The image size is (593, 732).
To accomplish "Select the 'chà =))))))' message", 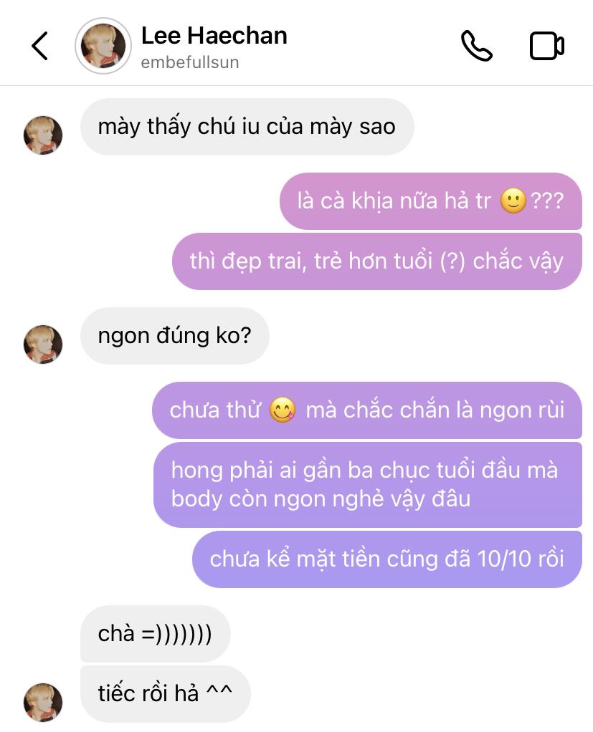I will [x=155, y=634].
